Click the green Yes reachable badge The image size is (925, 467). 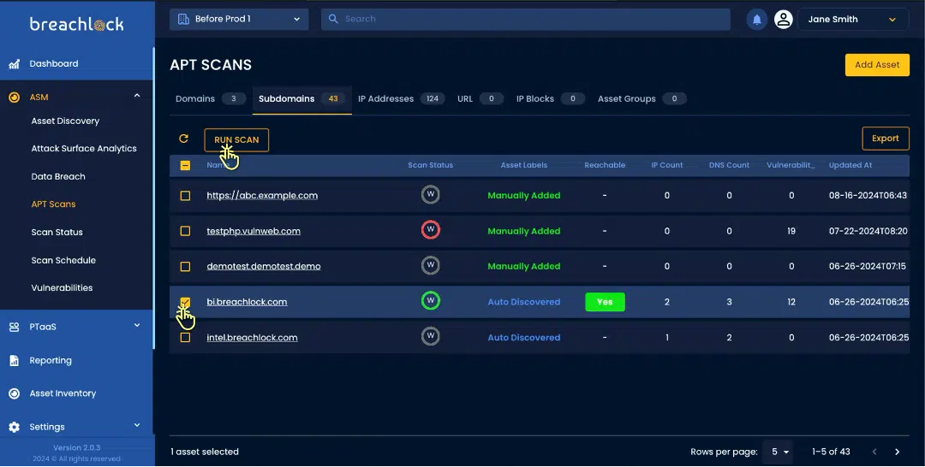605,302
